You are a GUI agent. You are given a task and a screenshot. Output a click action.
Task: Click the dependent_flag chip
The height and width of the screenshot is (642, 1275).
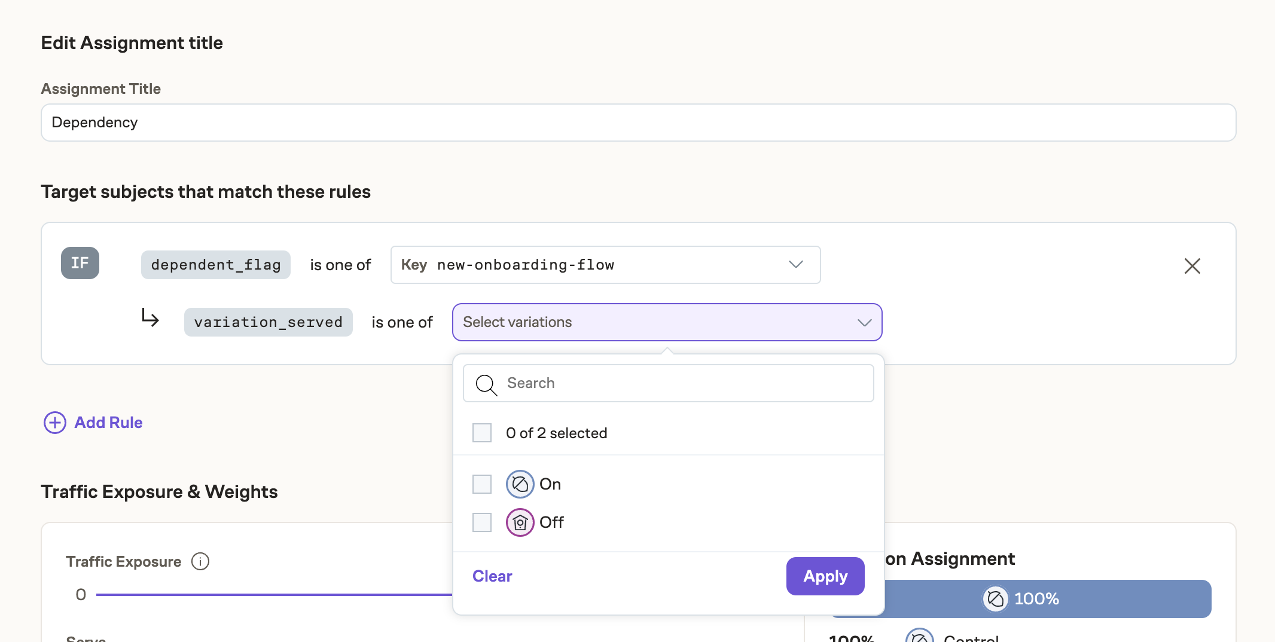click(215, 264)
